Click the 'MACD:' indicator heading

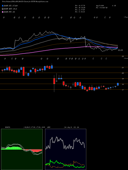pos(7,127)
